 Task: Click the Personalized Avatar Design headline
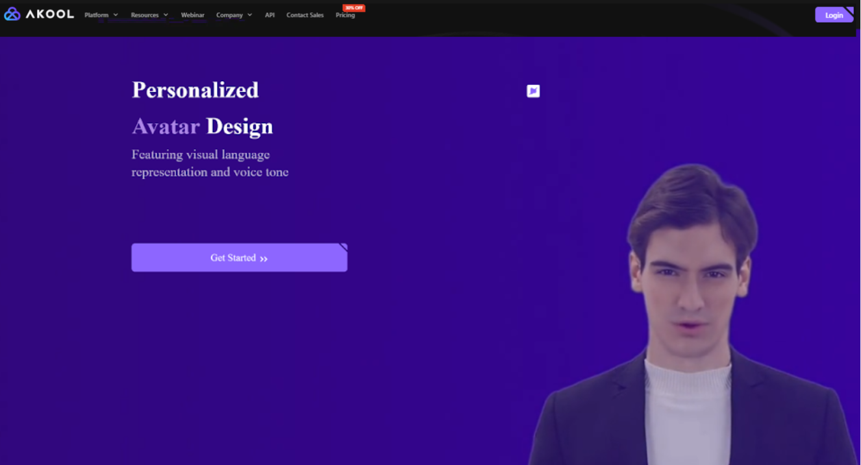203,108
